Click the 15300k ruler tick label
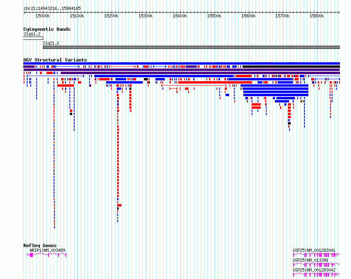The image size is (351, 279). 146,16
